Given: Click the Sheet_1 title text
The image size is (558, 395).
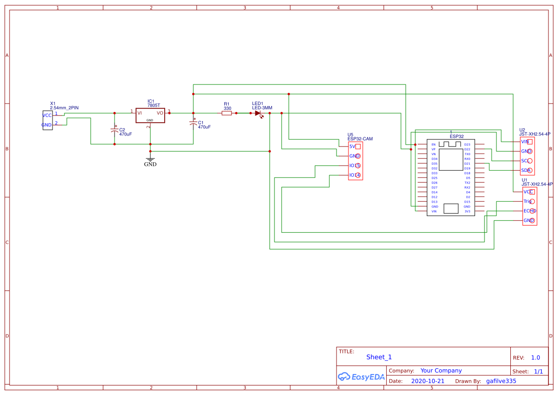Looking at the screenshot, I should (x=379, y=357).
